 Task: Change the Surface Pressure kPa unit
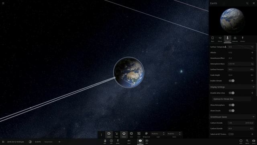[x=252, y=69]
